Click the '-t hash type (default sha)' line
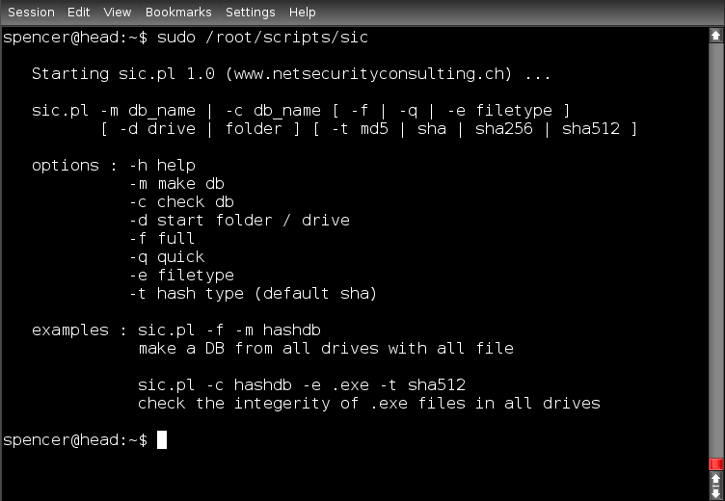725x501 pixels. point(253,294)
